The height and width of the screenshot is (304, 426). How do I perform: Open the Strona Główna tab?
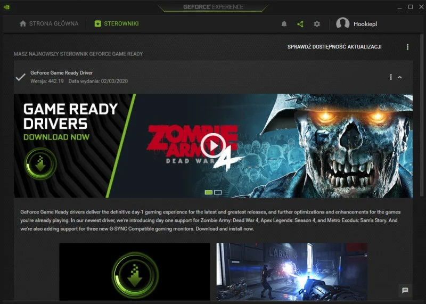coord(49,23)
